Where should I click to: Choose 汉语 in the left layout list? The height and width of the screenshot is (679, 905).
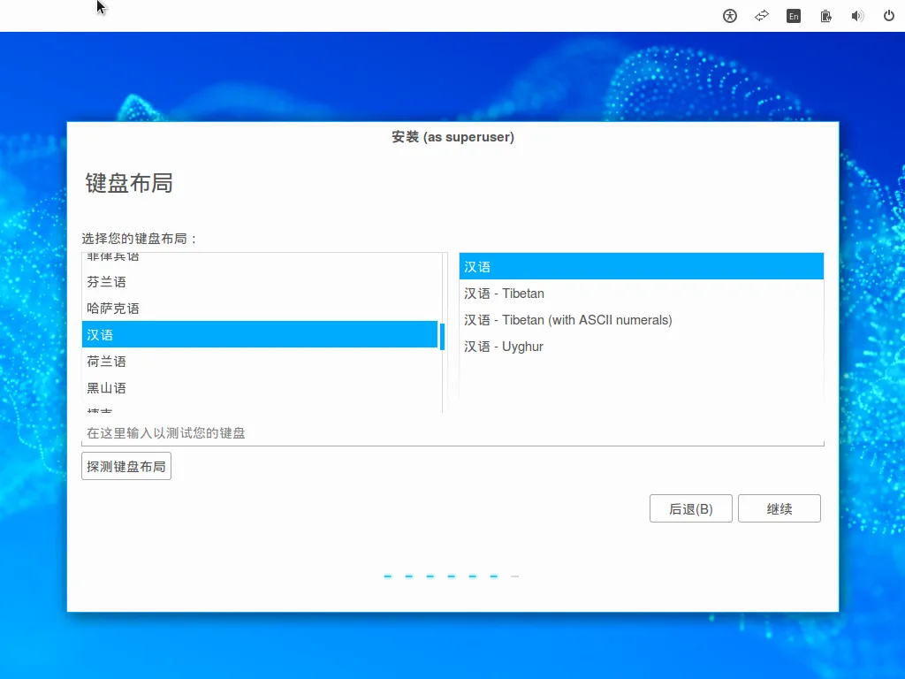(100, 335)
